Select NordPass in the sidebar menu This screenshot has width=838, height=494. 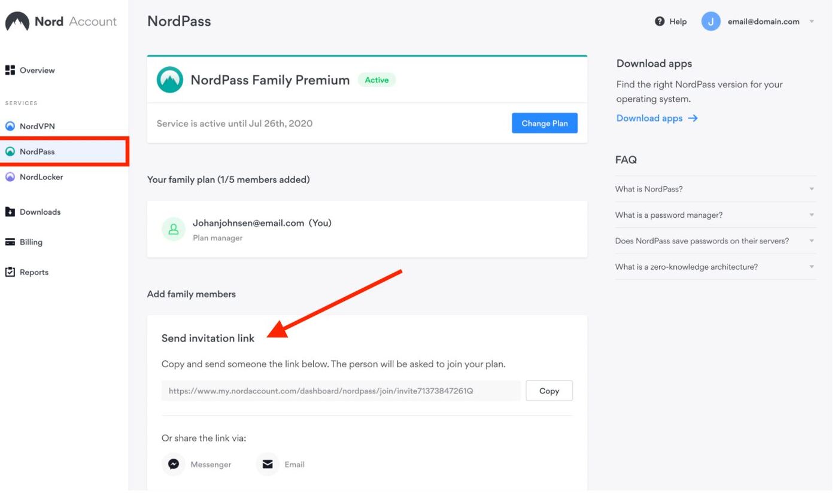37,152
